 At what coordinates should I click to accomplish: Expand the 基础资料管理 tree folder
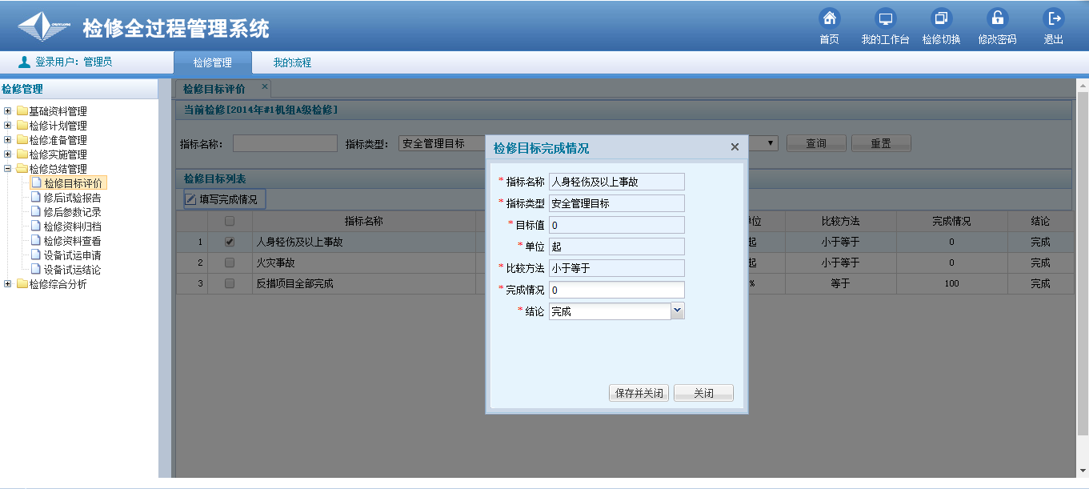tap(8, 111)
